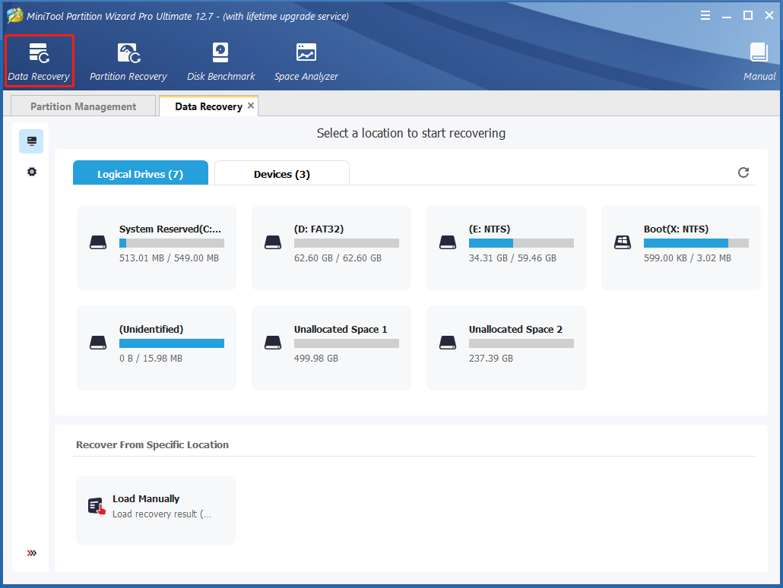Refresh the drive list
Viewport: 783px width, 588px height.
[743, 172]
